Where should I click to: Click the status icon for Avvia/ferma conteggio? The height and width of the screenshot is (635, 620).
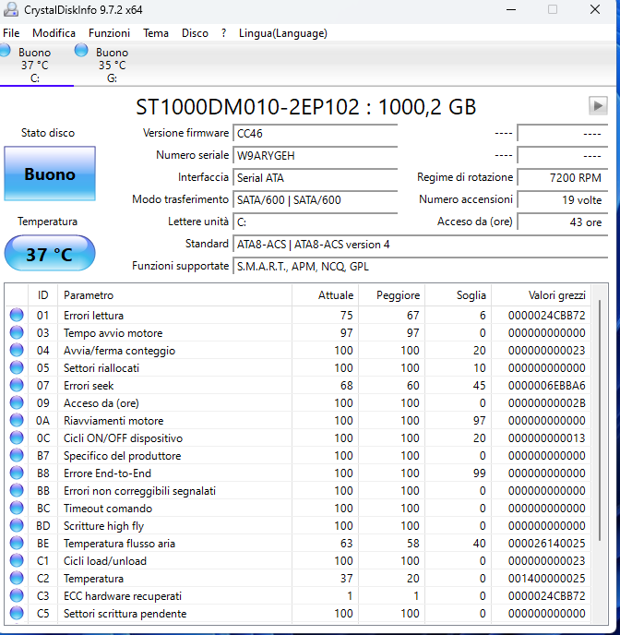point(17,350)
